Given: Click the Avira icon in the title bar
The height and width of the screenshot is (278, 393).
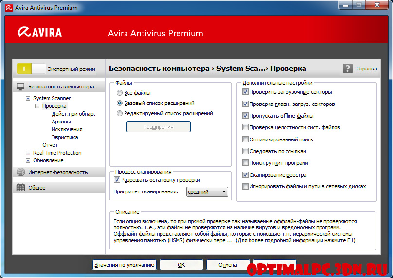Looking at the screenshot, I should (x=9, y=8).
